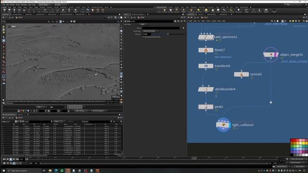
Task: Select the object_merge33 node
Action: click(271, 55)
